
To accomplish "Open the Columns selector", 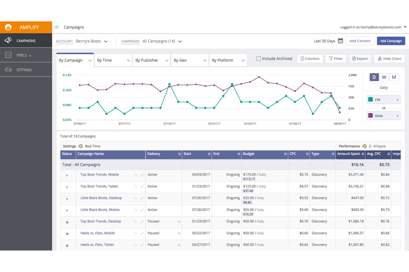I will pyautogui.click(x=310, y=58).
